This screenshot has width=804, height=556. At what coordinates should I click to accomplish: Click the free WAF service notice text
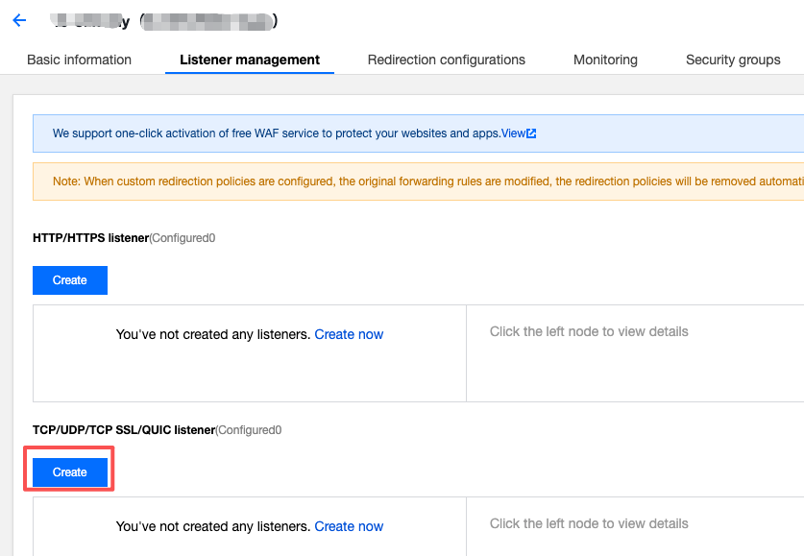click(277, 133)
